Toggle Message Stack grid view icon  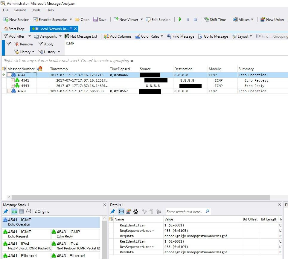click(x=22, y=212)
